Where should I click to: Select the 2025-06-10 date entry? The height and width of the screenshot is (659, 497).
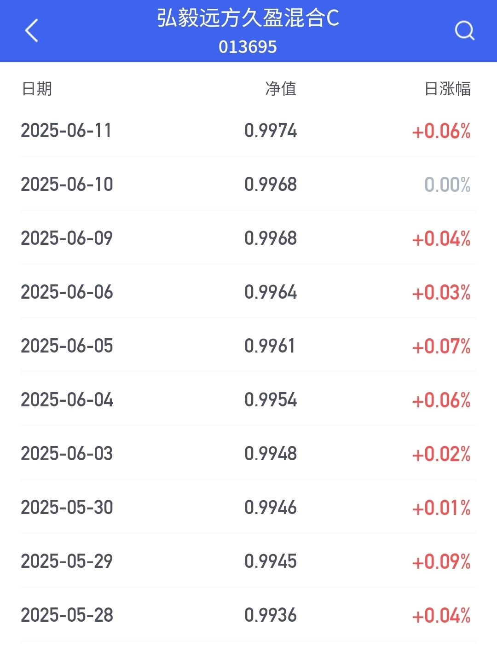pyautogui.click(x=67, y=185)
